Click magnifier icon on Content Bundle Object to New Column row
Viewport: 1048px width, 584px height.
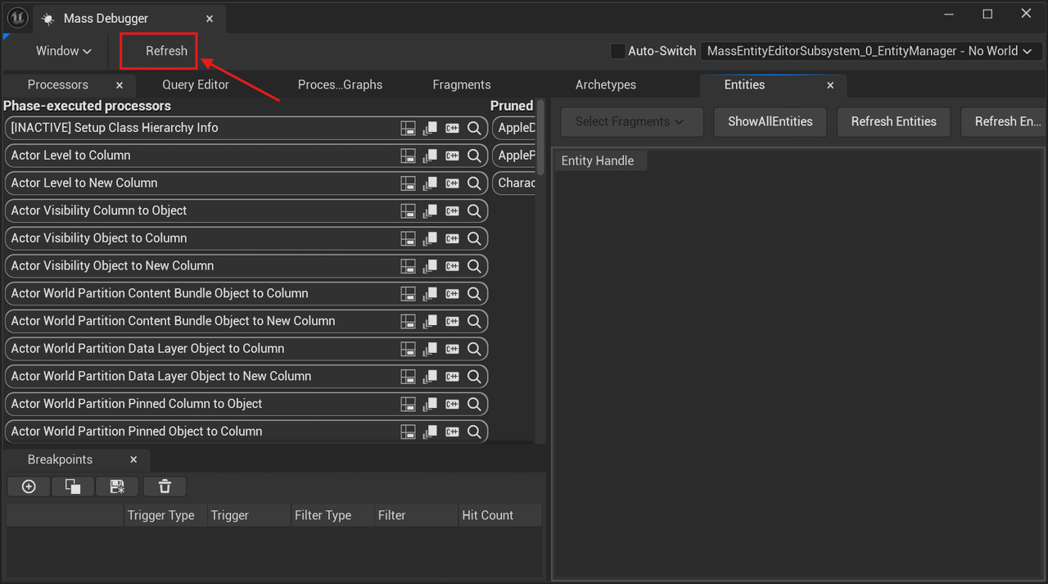point(474,321)
